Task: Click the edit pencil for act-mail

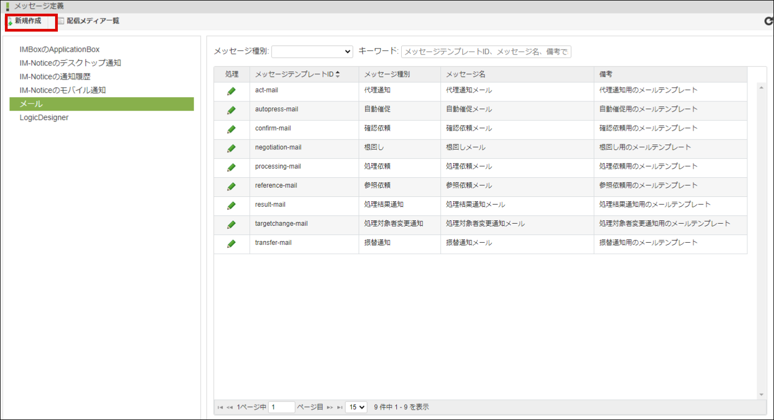Action: point(231,91)
